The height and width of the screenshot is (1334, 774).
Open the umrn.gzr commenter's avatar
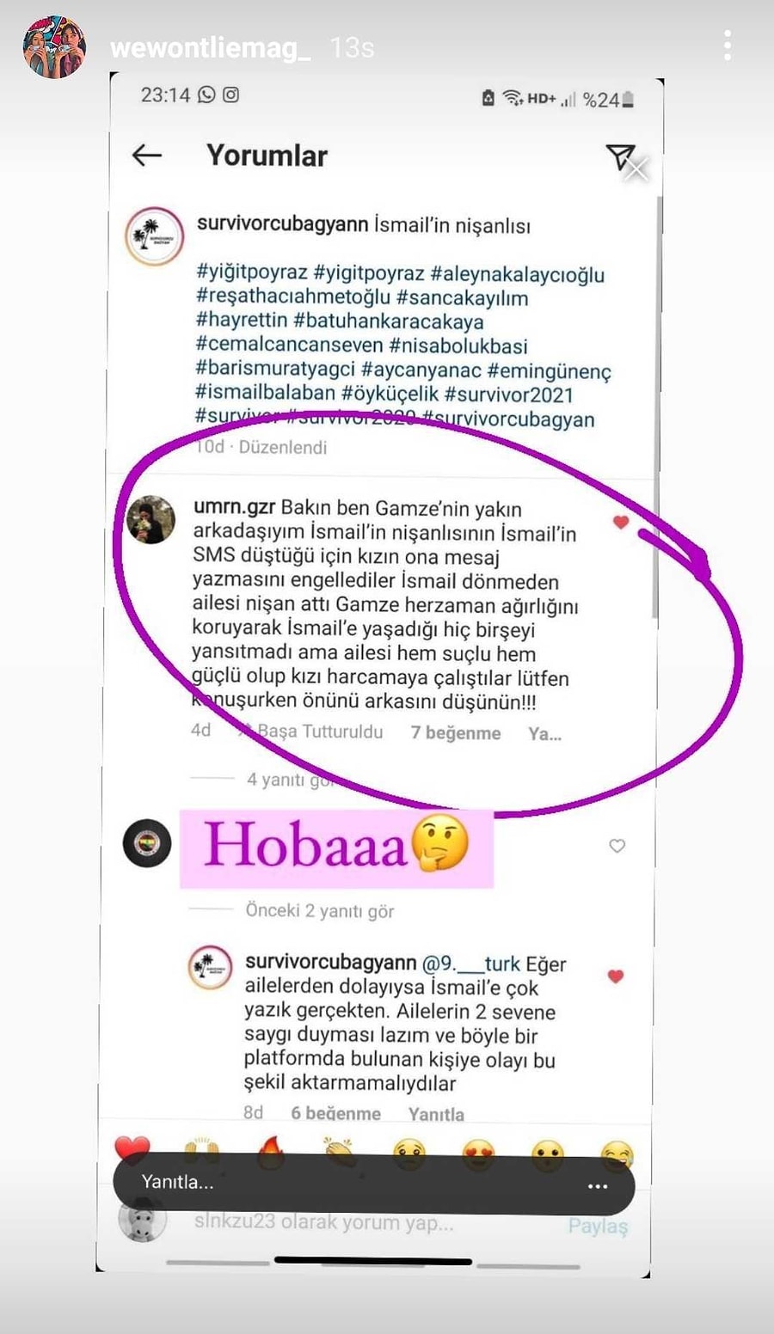click(151, 519)
